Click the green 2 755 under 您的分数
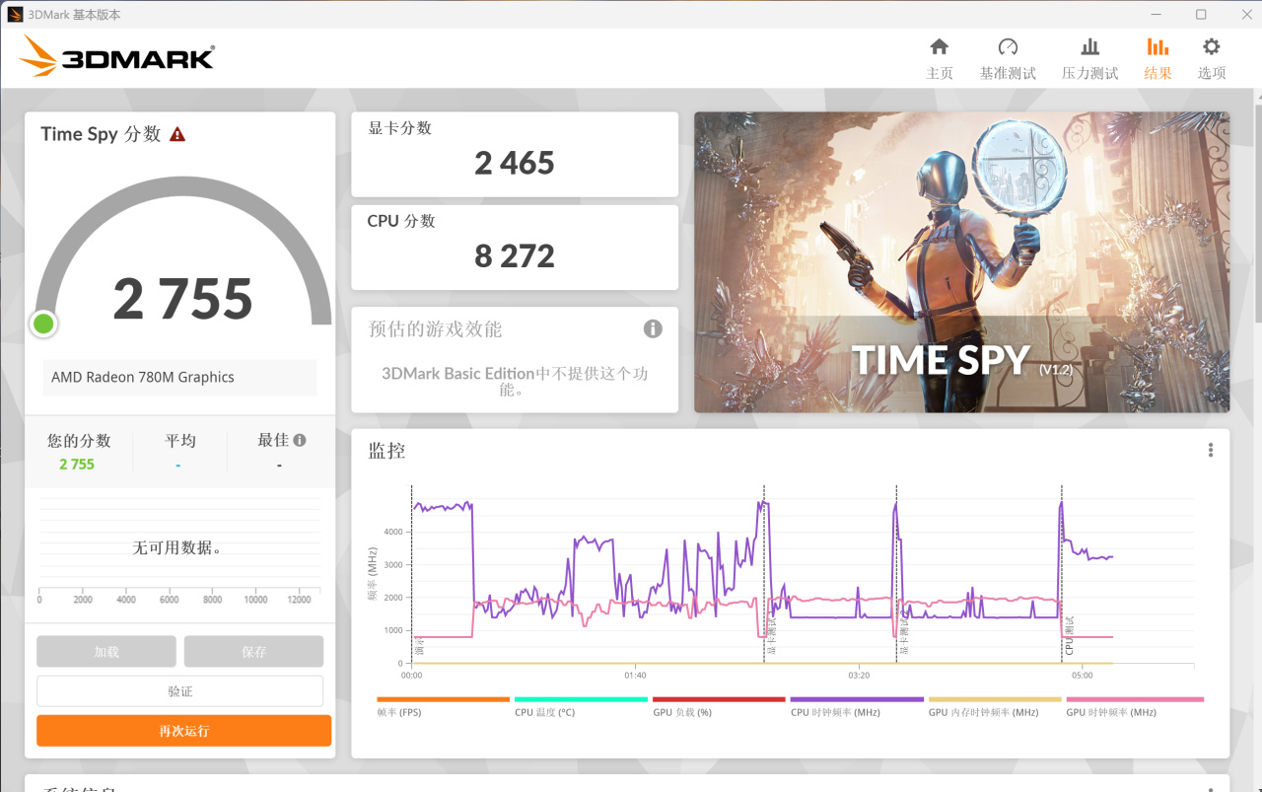Screen dimensions: 1262x792 (x=77, y=465)
